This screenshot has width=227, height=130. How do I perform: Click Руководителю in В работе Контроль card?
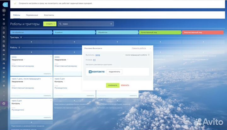(x=61, y=88)
